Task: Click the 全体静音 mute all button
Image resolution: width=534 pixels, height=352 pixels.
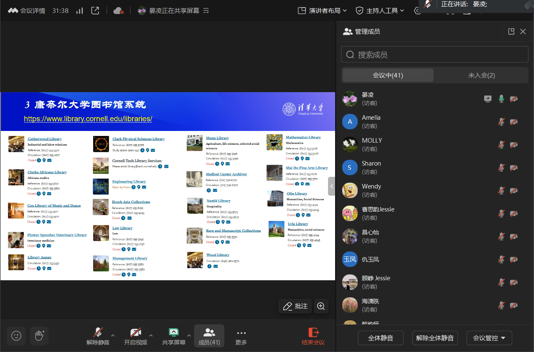Action: tap(380, 338)
